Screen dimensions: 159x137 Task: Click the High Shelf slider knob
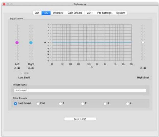[x=143, y=42]
